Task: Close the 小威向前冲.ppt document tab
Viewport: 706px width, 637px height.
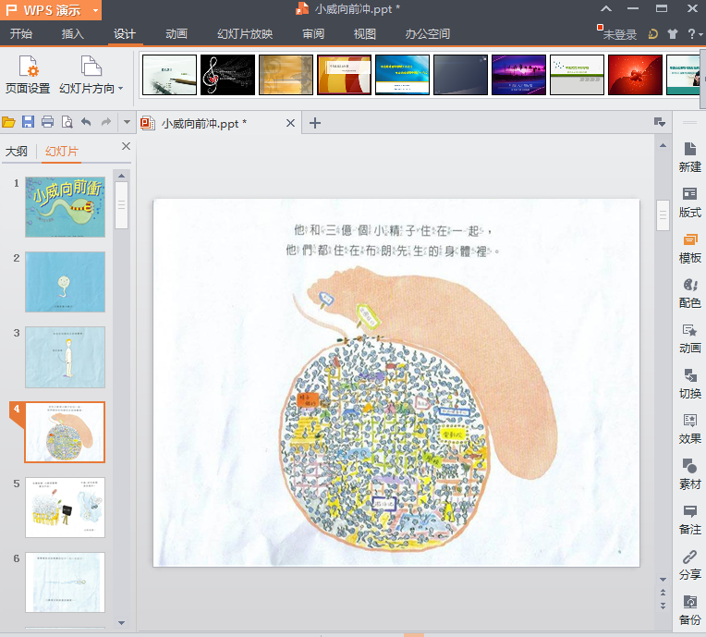Action: pyautogui.click(x=290, y=123)
